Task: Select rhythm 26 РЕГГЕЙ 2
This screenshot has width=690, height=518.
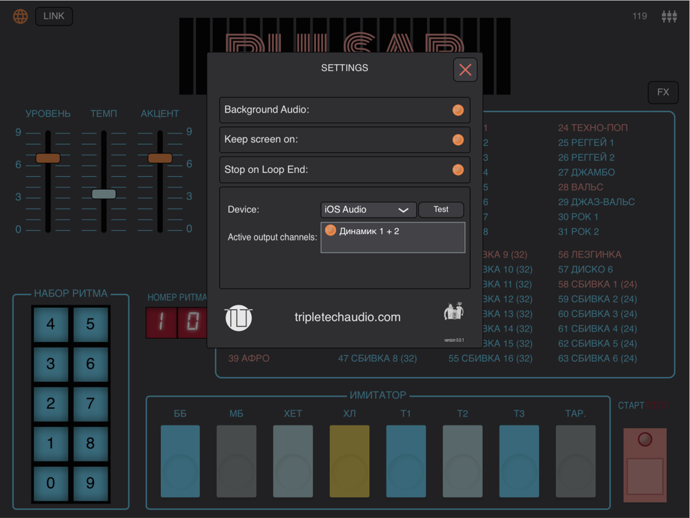Action: click(x=586, y=157)
